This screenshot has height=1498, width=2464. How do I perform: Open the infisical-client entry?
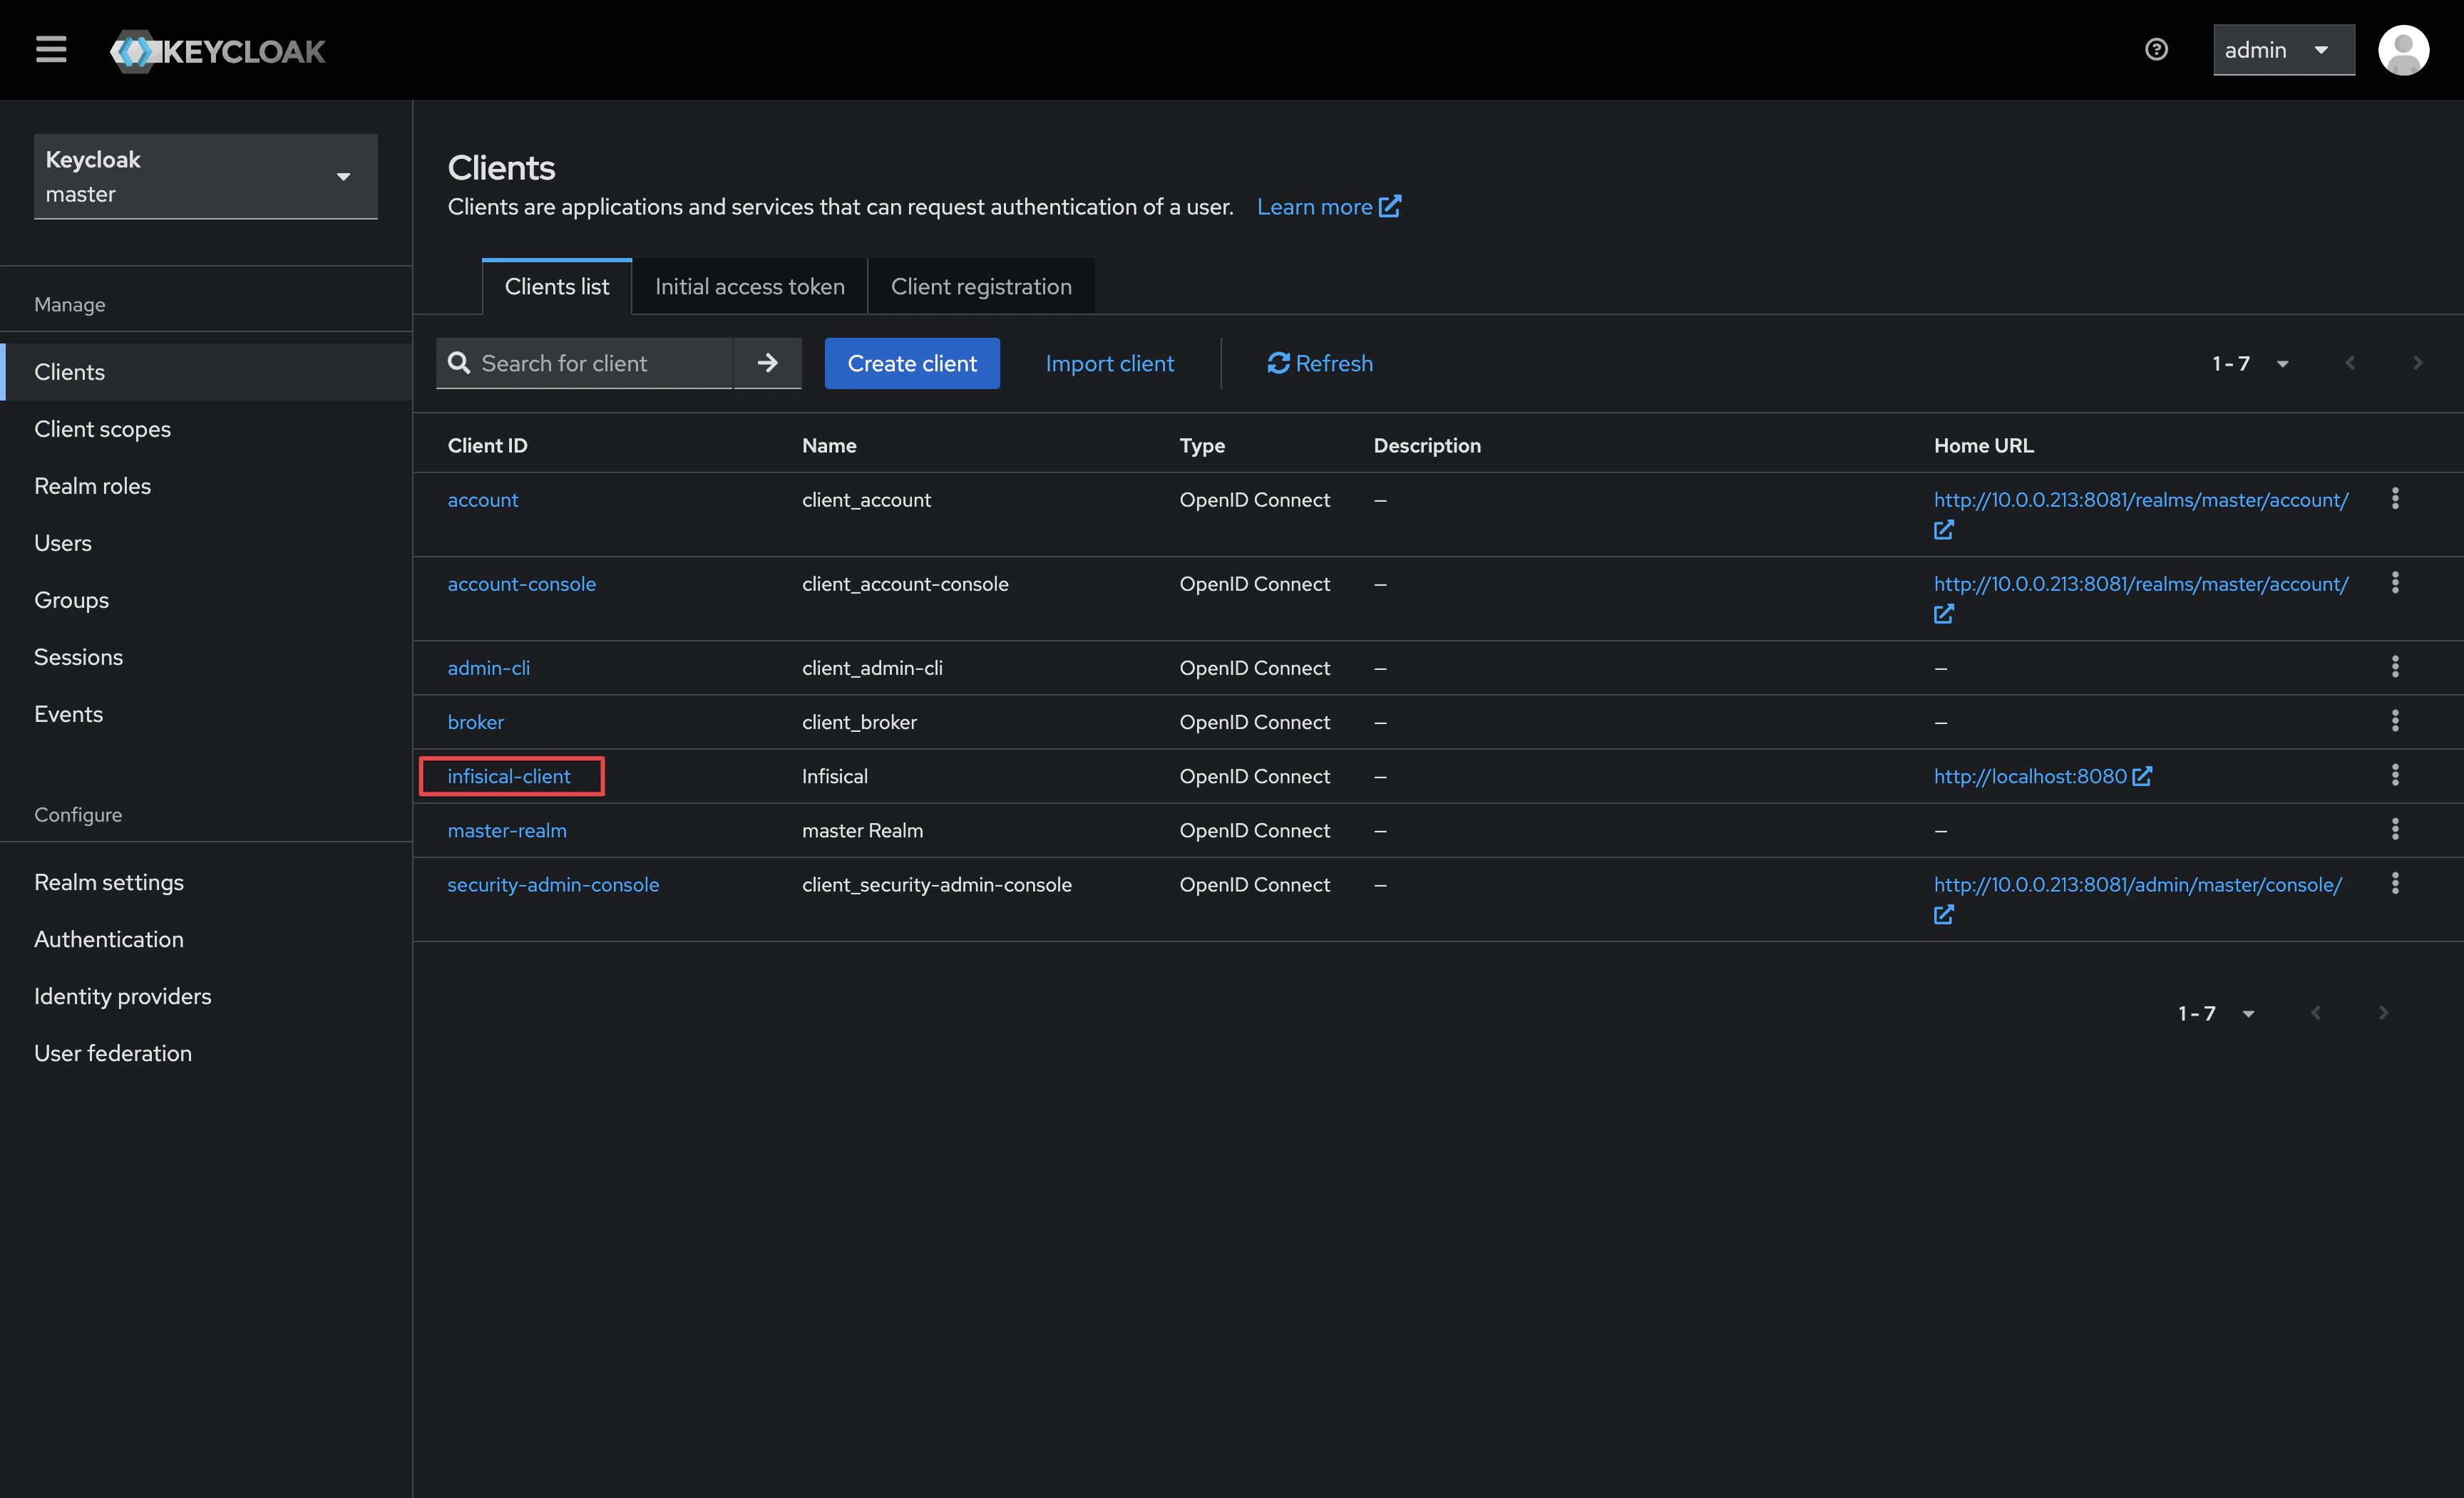coord(509,777)
